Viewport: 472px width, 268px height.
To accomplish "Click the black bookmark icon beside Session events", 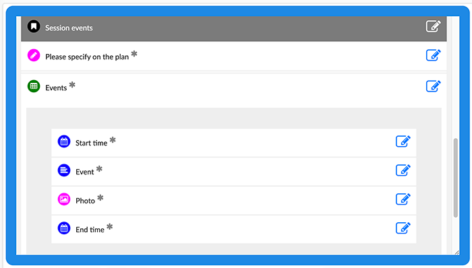I will coord(34,26).
